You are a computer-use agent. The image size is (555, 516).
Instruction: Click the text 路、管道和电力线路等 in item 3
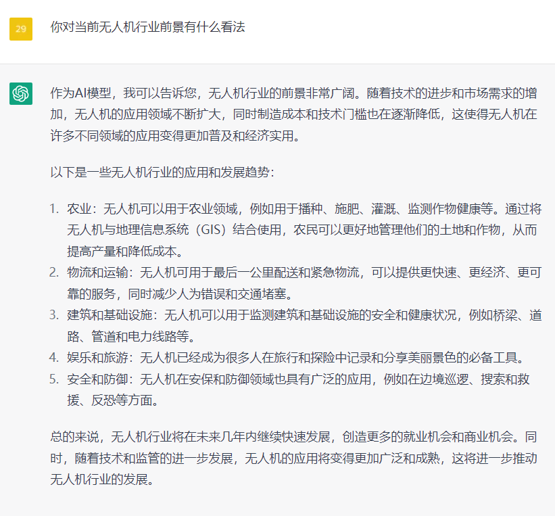pyautogui.click(x=126, y=336)
